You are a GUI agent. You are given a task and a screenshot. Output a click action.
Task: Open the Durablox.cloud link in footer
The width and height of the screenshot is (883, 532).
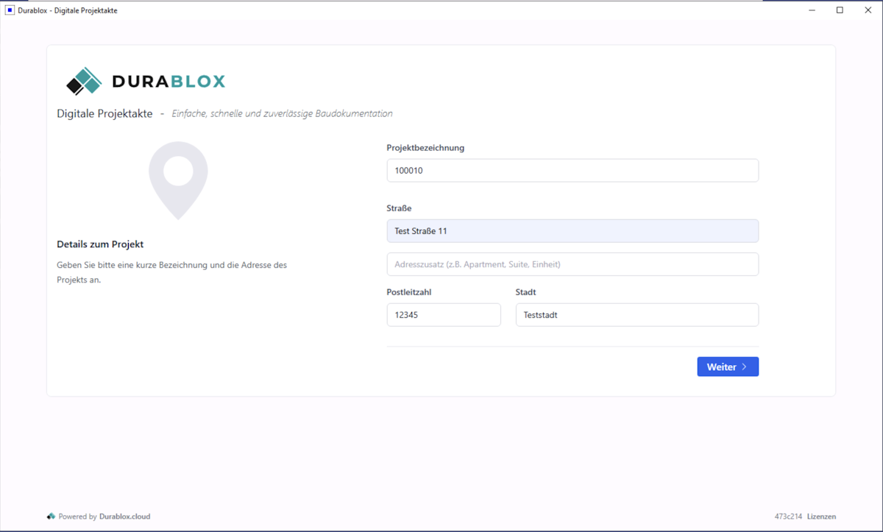tap(124, 517)
